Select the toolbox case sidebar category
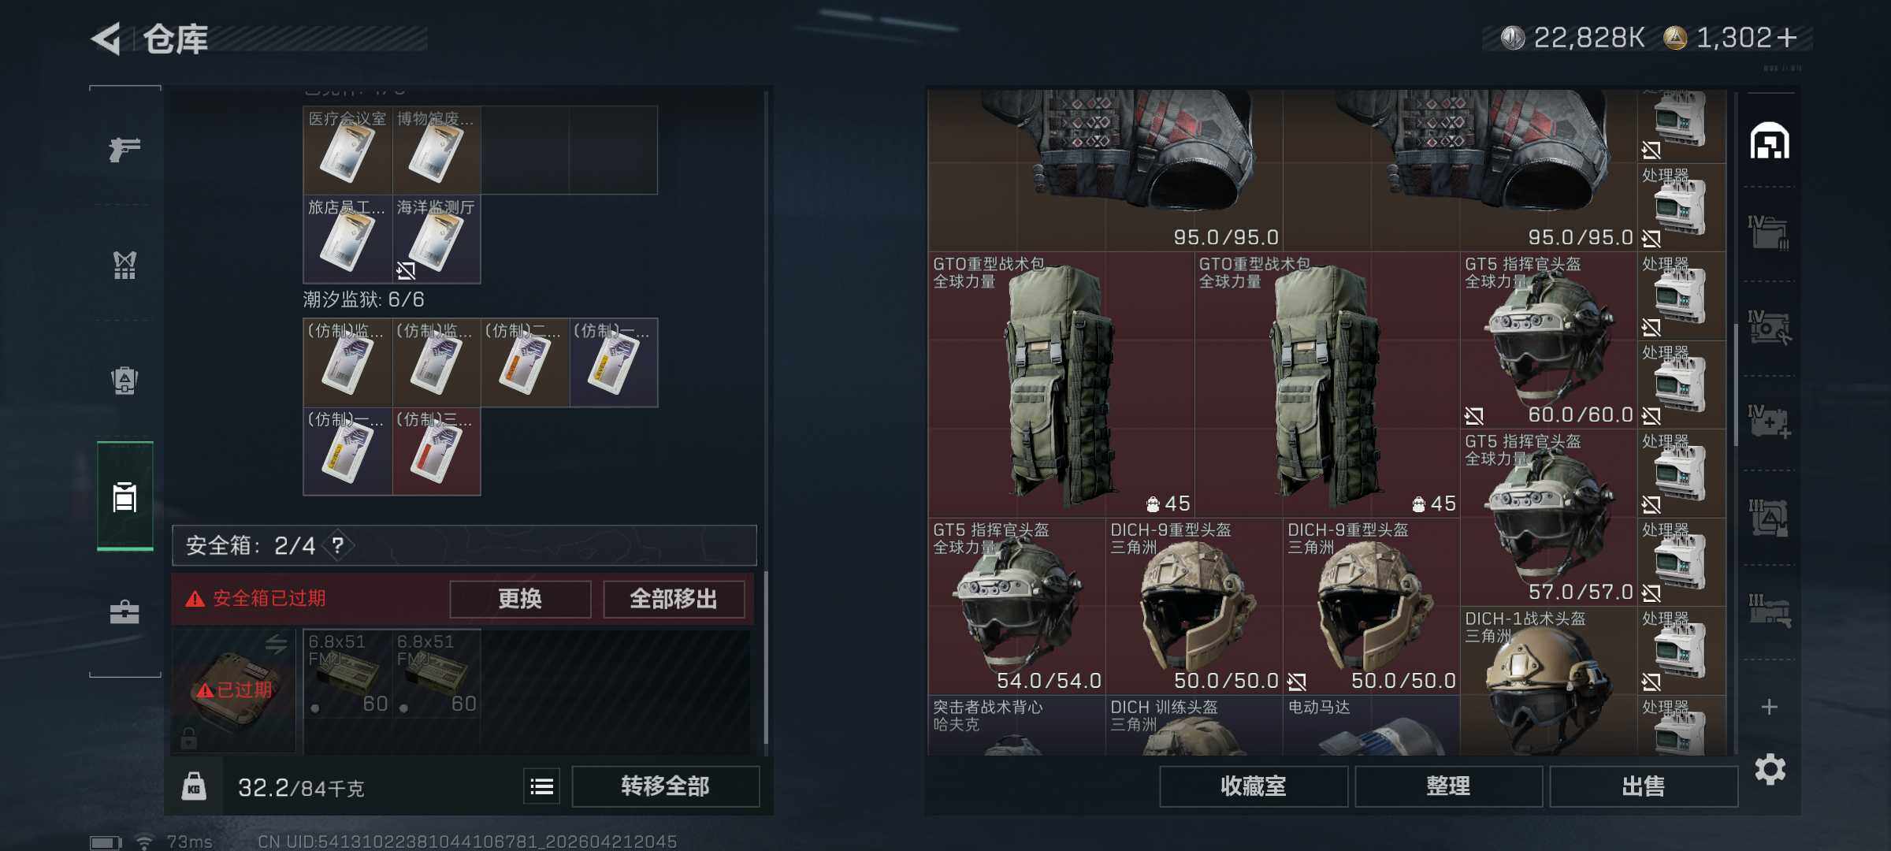The width and height of the screenshot is (1891, 851). tap(124, 612)
